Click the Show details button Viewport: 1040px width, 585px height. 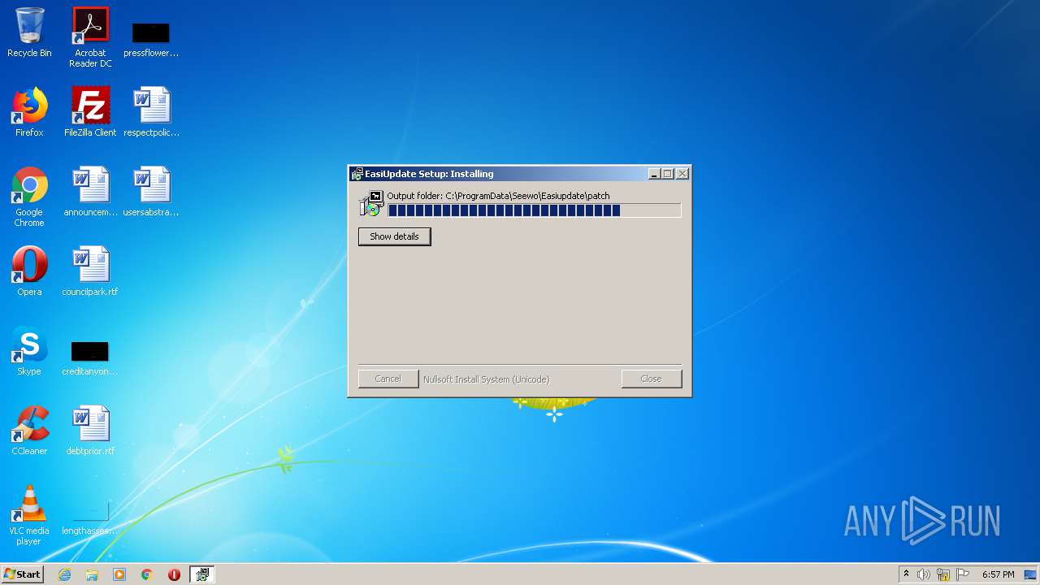[x=394, y=236]
